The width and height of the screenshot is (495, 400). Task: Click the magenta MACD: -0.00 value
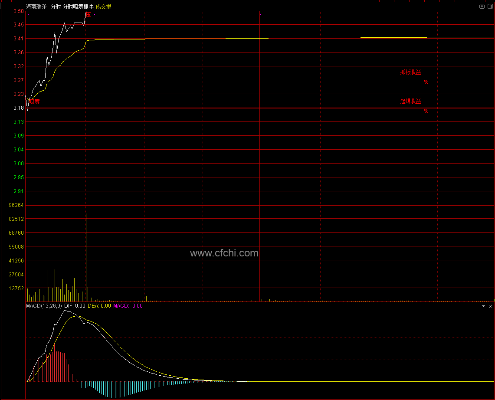point(128,305)
